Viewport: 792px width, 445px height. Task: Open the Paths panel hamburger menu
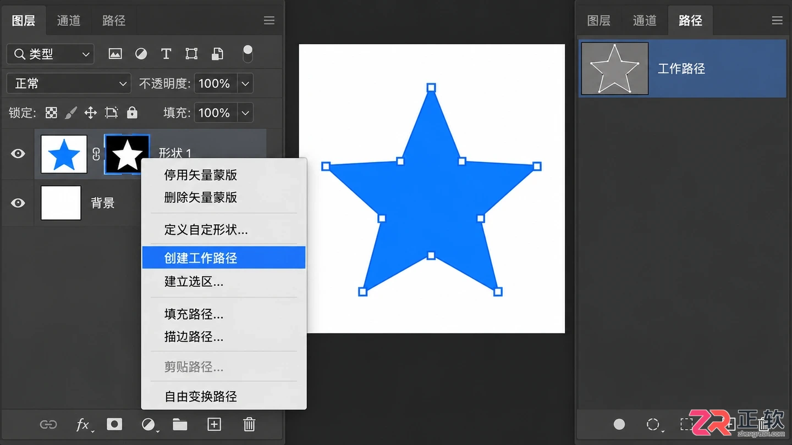click(777, 20)
